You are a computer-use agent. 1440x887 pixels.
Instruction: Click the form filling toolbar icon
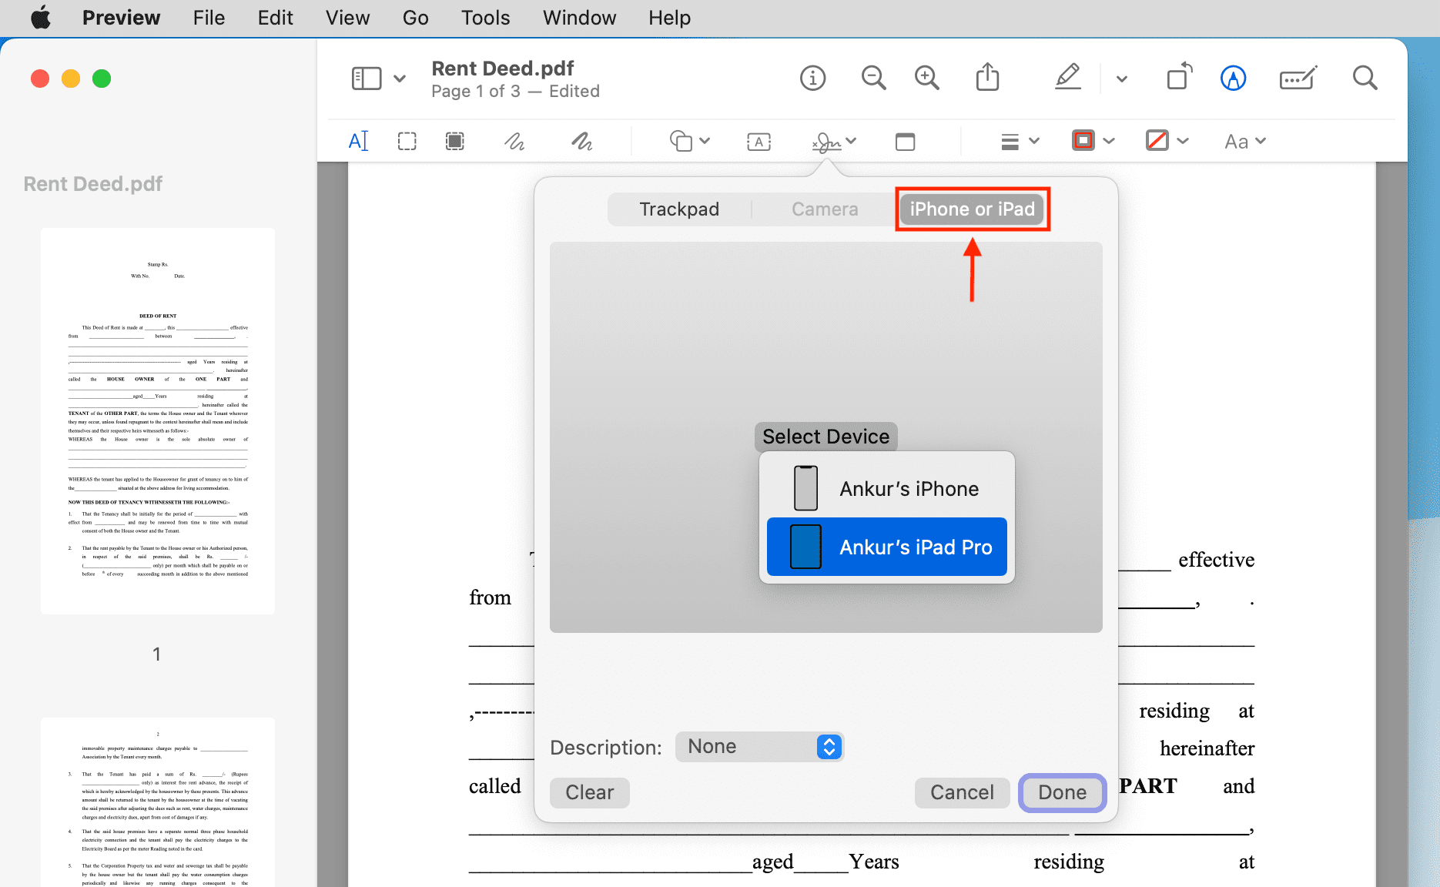coord(1298,78)
